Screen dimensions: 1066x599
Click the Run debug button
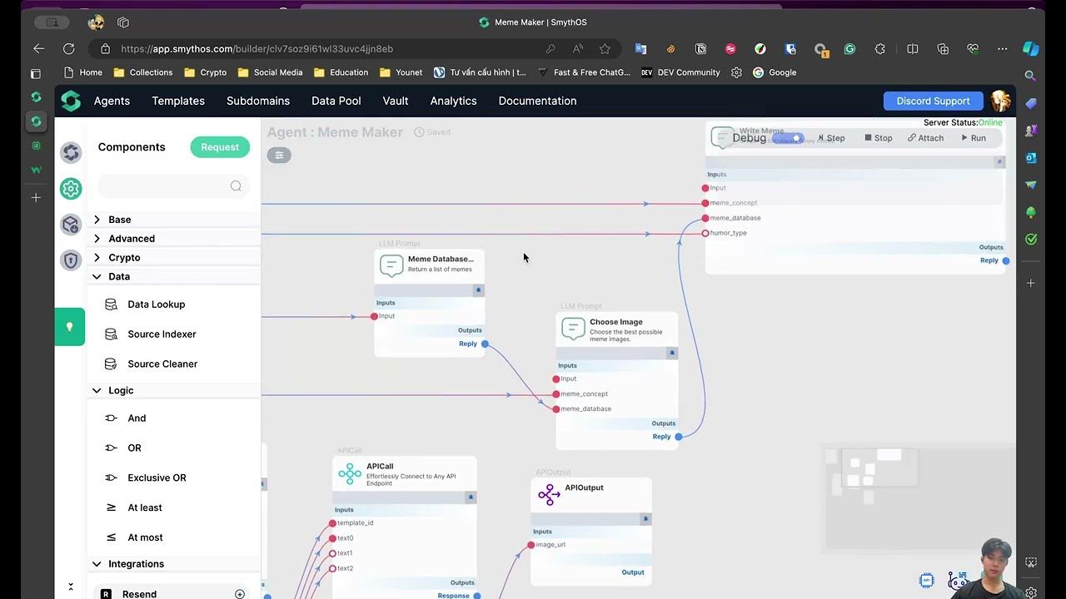[x=974, y=138]
